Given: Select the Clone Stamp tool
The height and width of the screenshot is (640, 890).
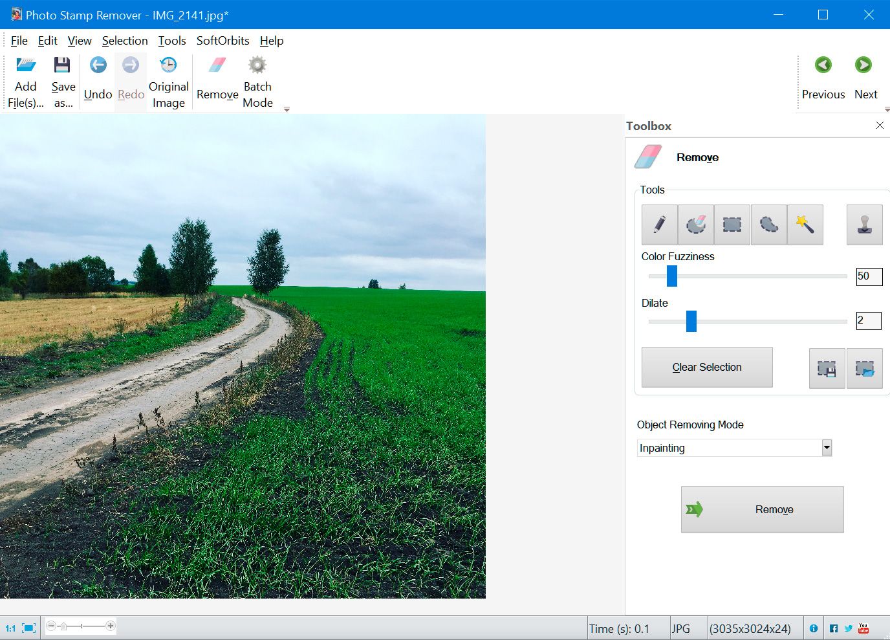Looking at the screenshot, I should tap(864, 225).
